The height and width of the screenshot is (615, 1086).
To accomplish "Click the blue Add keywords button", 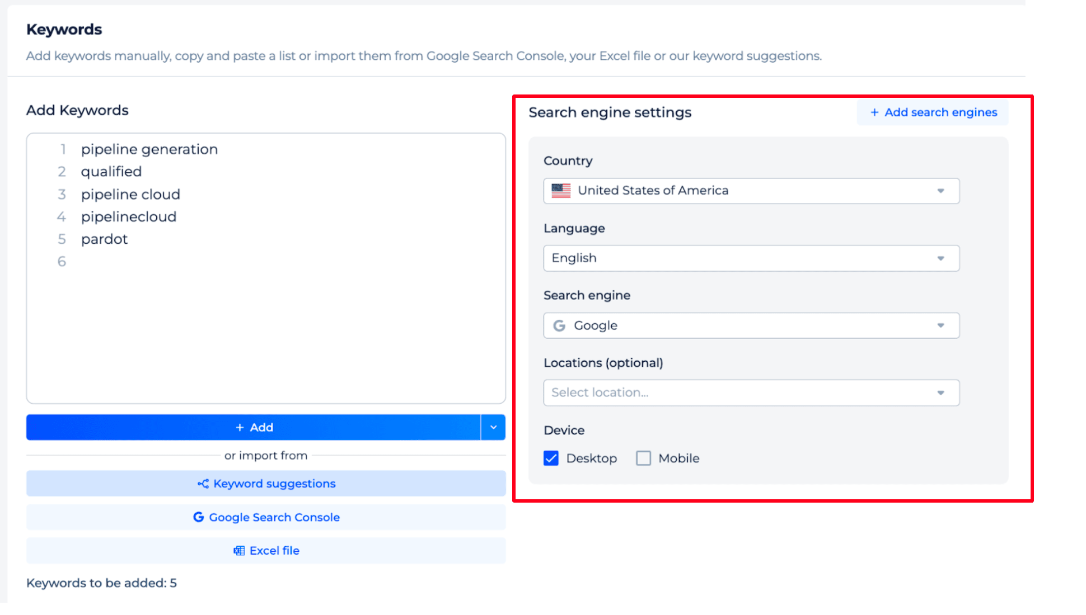I will click(x=253, y=427).
